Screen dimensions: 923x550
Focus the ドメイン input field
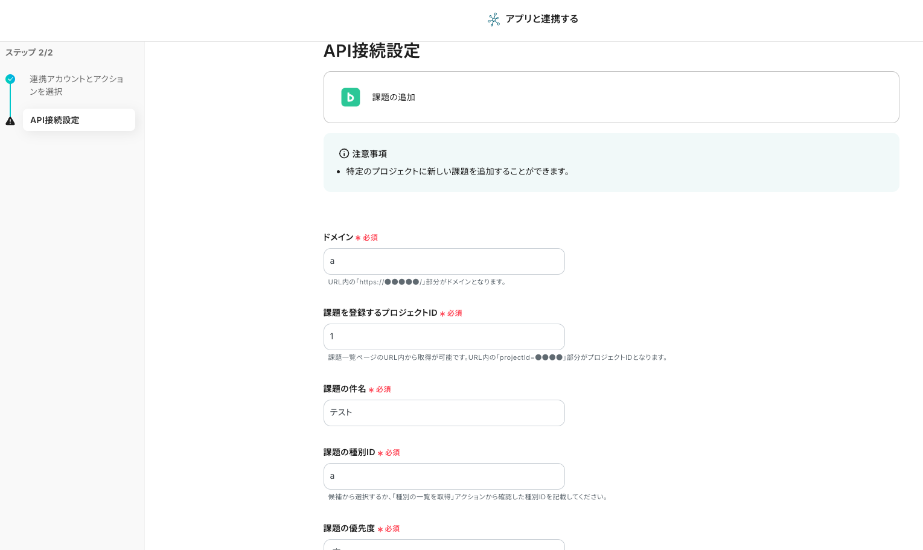tap(444, 261)
